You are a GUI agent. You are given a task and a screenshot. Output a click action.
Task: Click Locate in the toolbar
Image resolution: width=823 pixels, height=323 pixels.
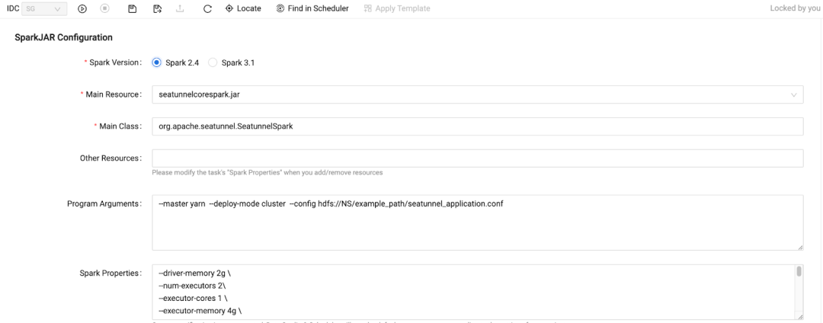[243, 8]
